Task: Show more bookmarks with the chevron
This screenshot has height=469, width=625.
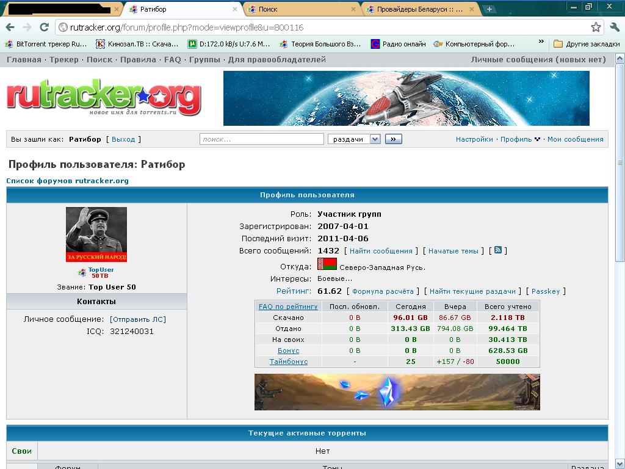Action: coord(541,42)
